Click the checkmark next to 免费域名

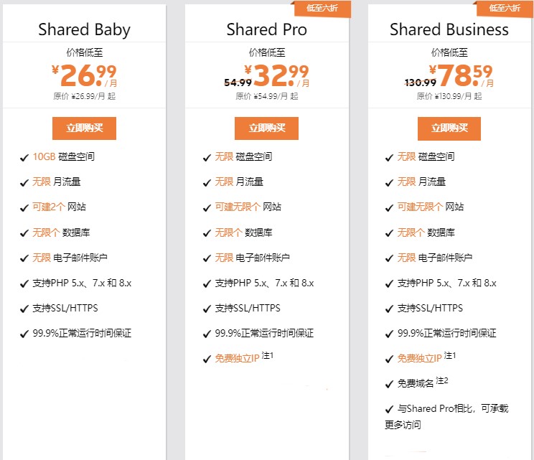click(389, 384)
